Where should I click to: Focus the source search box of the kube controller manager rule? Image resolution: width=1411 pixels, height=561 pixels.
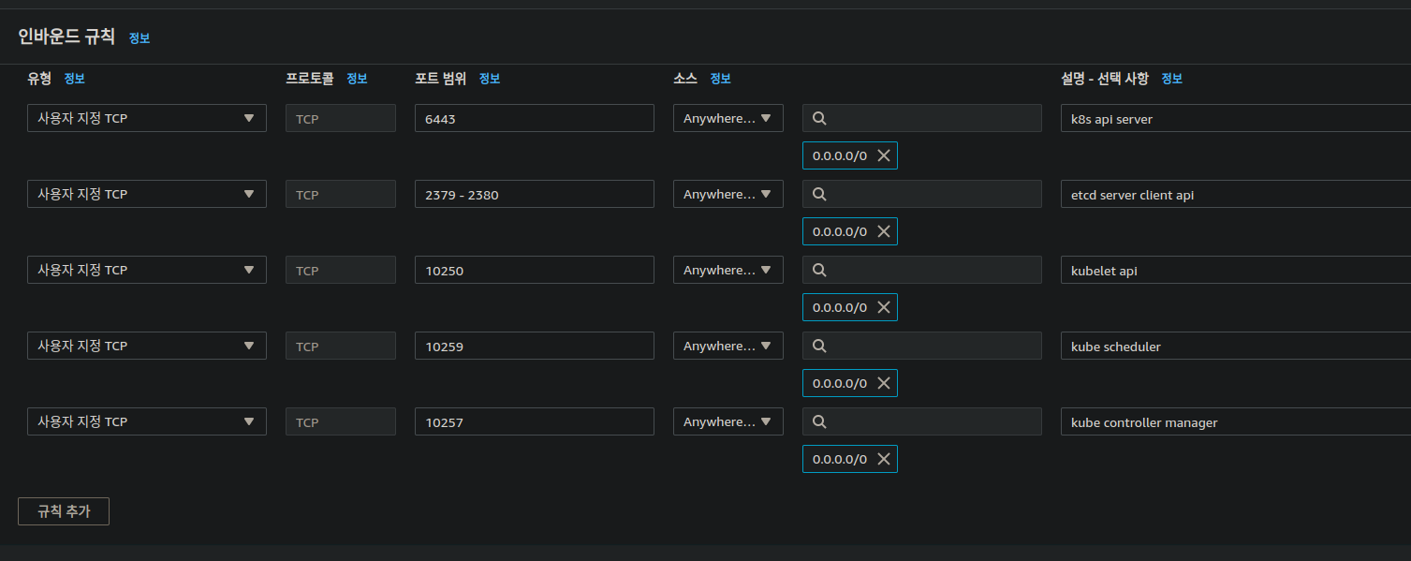click(x=922, y=421)
